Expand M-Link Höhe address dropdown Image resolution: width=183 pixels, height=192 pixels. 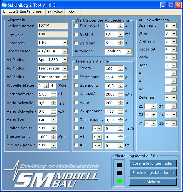(x=174, y=65)
